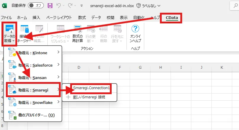
Task: Open the redo history dropdown arrow
Action: [75, 6]
